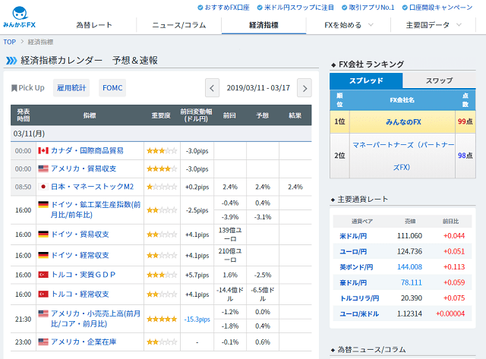This screenshot has width=486, height=359.
Task: Click the 144.008 rate value
Action: point(409,267)
